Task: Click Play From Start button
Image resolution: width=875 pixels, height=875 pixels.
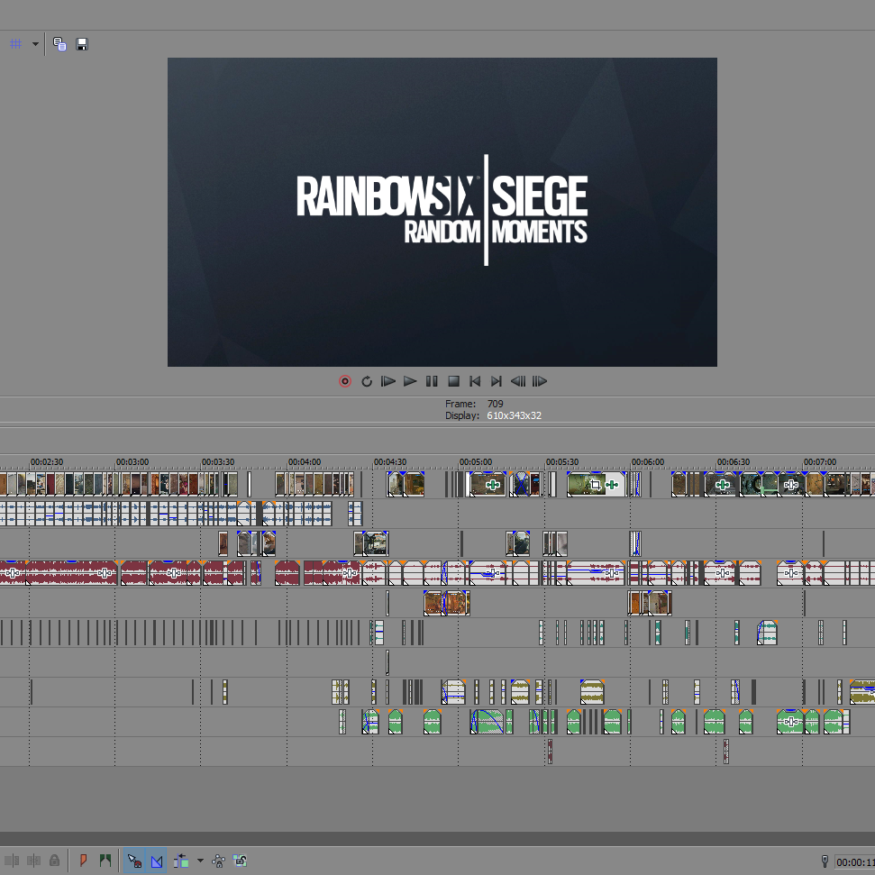Action: 388,381
